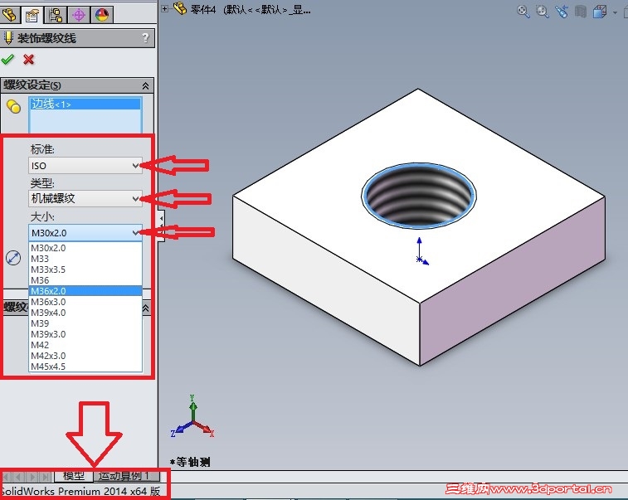Open the 类型 机械螺纹 dropdown

coord(85,198)
